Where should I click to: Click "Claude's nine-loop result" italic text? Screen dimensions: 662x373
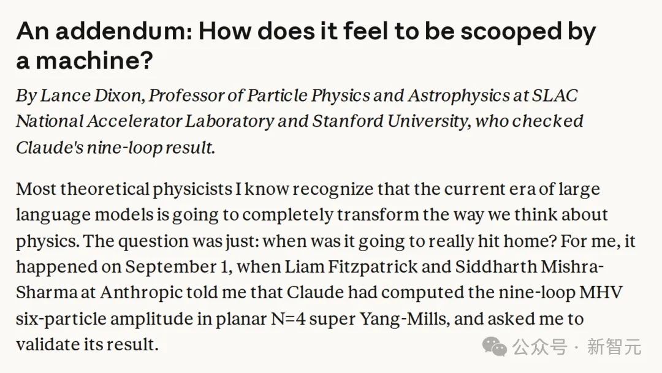point(114,148)
